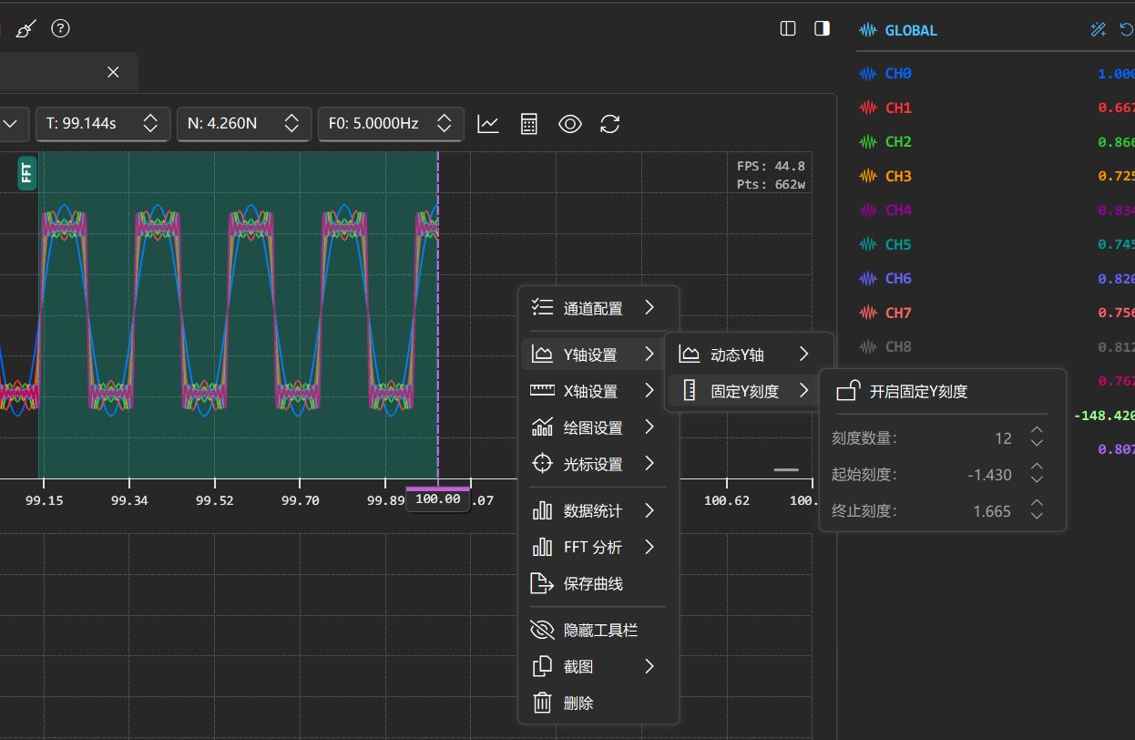
Task: Expand the 截图 submenu
Action: point(598,667)
